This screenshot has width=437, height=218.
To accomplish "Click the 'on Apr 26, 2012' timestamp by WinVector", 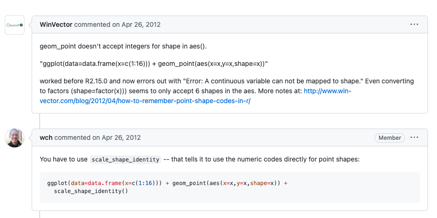I will coord(136,24).
